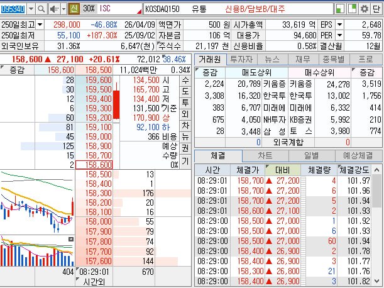
Task: Click the 도 side button
Action: (x=185, y=91)
